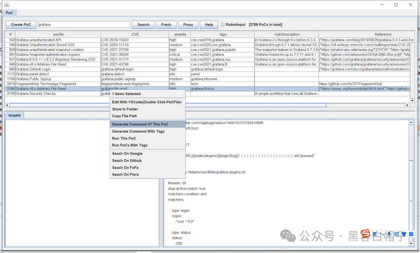Click the grafana-public-signup cell
Screen dimensions: 420x253
coord(135,79)
